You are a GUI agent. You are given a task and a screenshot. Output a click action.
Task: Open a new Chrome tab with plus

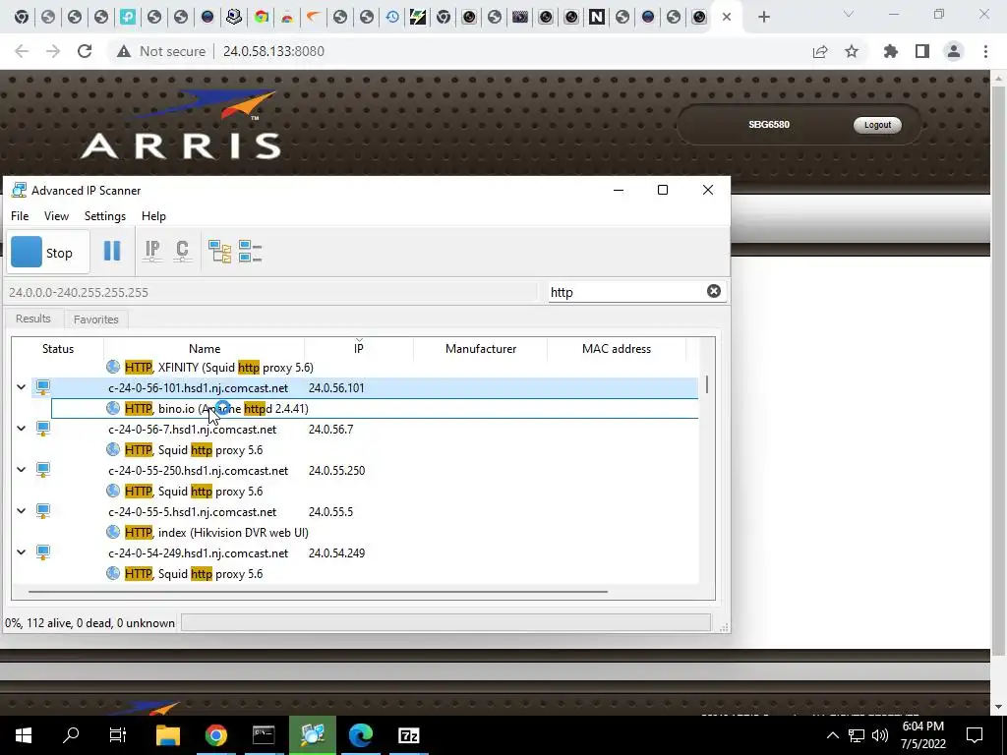763,17
